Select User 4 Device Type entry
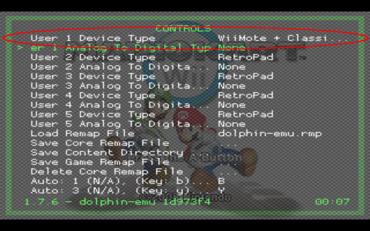 [x=93, y=95]
